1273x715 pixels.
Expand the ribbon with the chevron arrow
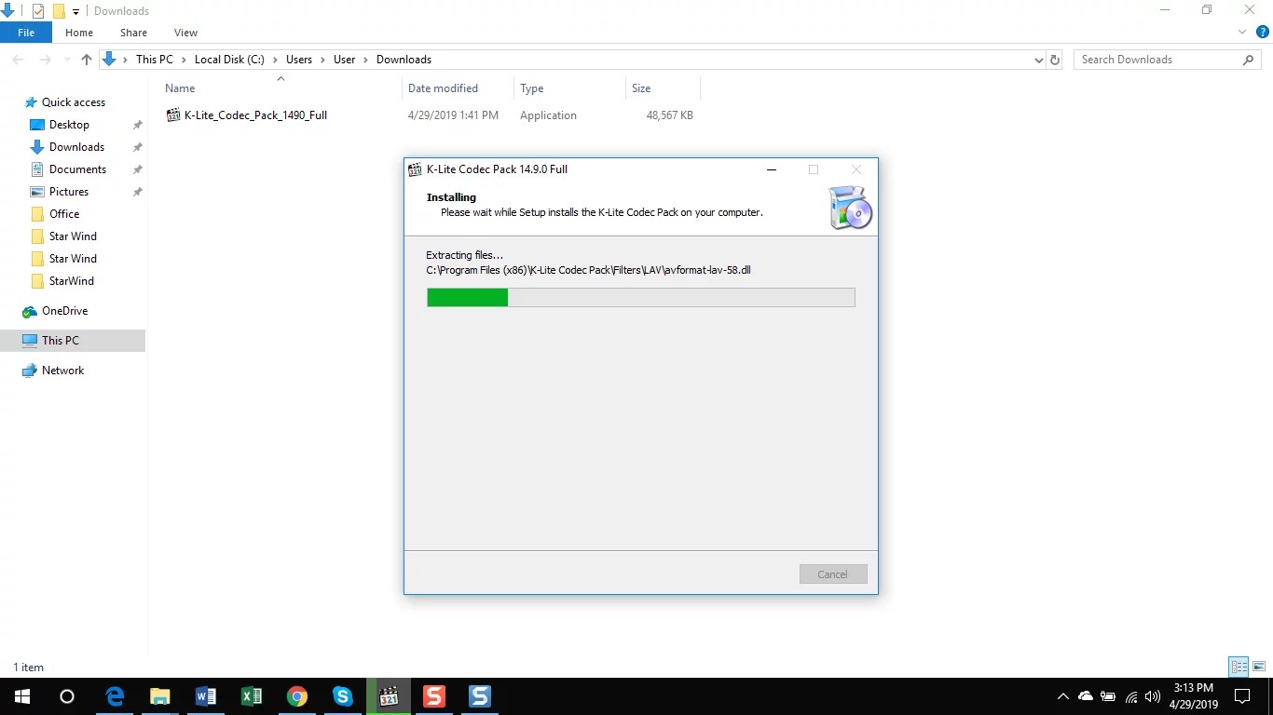click(1241, 31)
